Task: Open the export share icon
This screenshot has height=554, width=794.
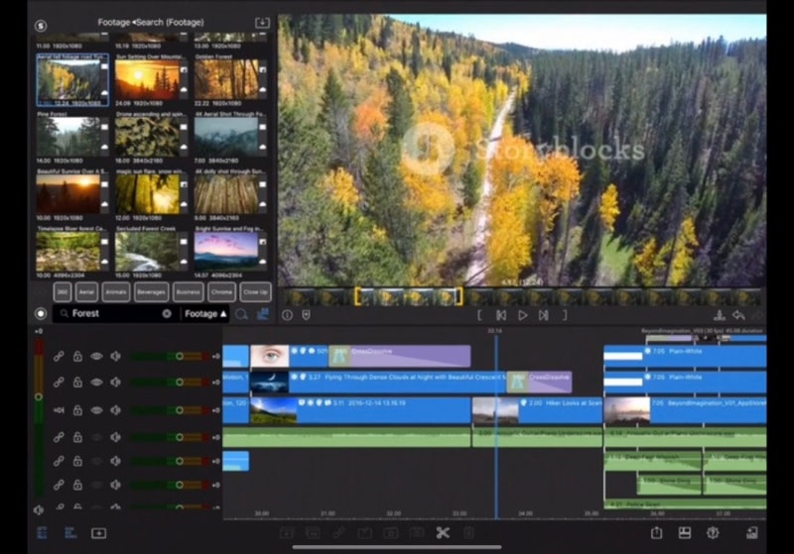Action: tap(656, 533)
